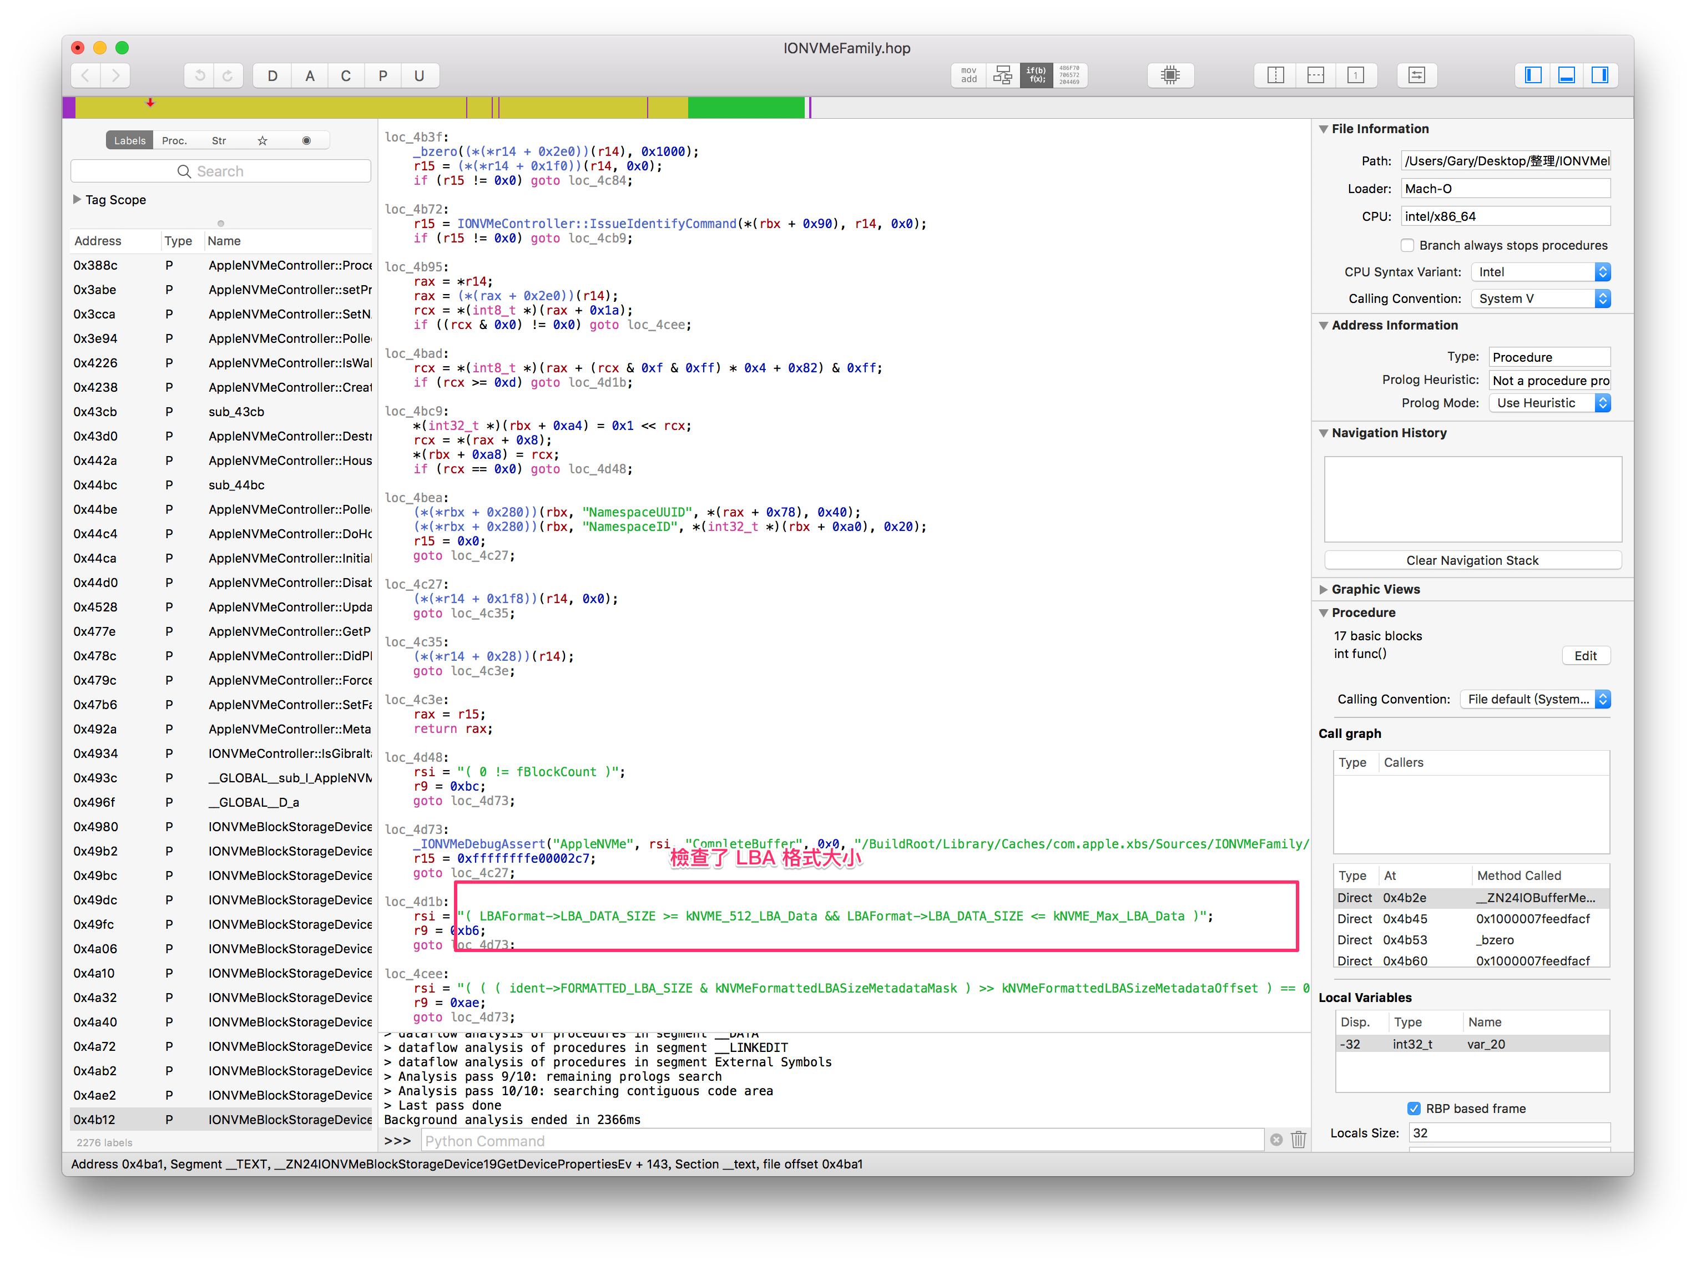This screenshot has width=1696, height=1265.
Task: Clear the console with the trash icon
Action: click(1299, 1140)
